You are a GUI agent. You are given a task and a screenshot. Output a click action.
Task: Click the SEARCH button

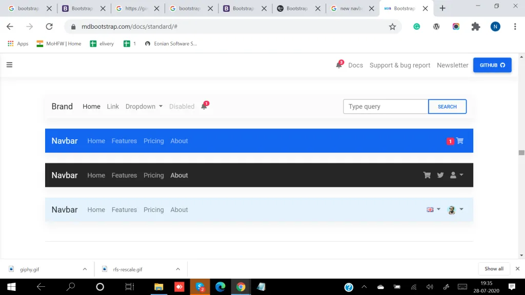447,107
